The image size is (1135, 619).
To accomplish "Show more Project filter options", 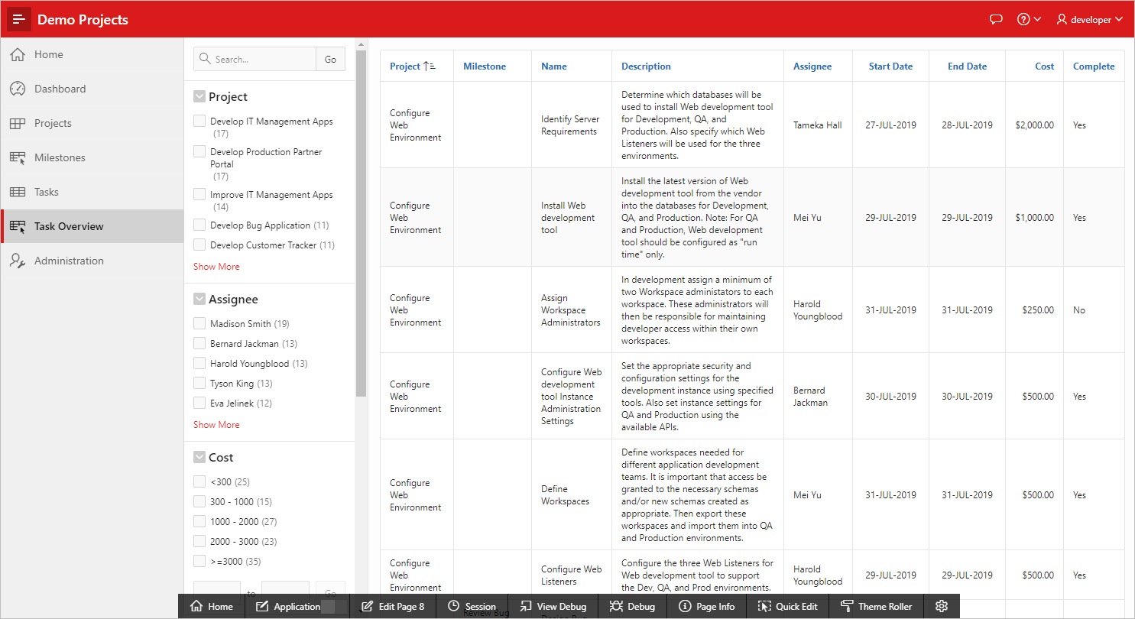I will pos(216,267).
